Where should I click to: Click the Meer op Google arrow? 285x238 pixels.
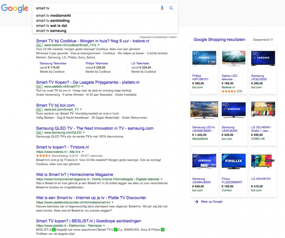[x=196, y=201]
